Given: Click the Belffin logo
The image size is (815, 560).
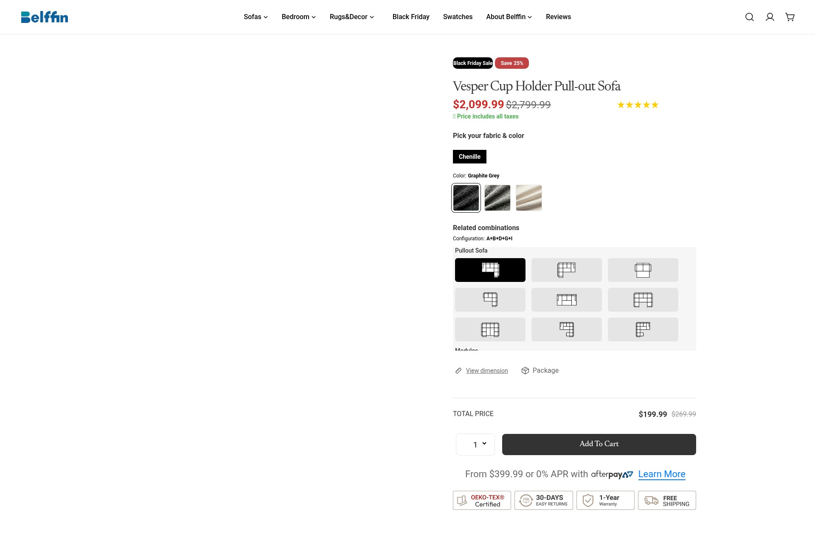Looking at the screenshot, I should [45, 17].
